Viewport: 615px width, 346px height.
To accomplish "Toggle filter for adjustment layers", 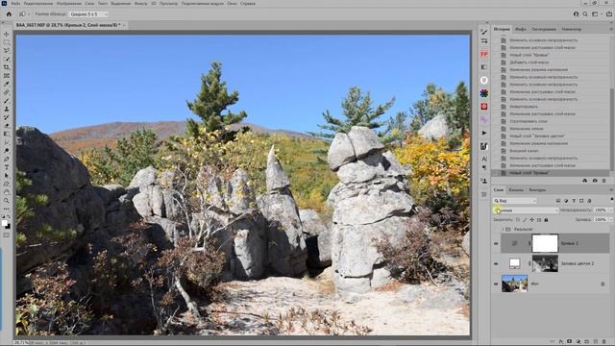I will pos(566,201).
